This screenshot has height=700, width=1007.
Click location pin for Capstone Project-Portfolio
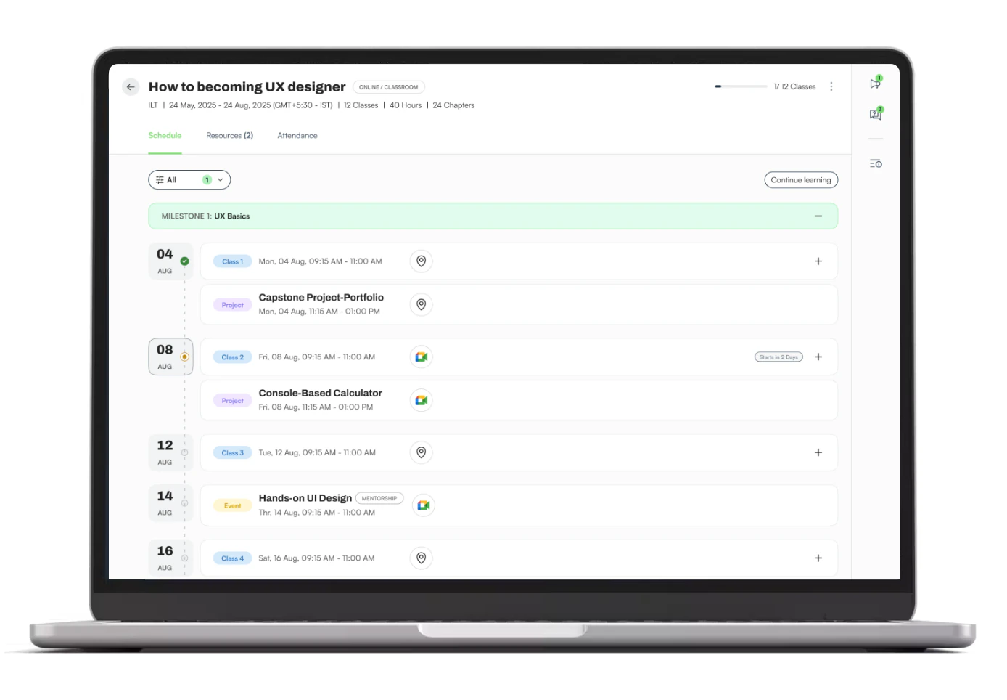pos(422,305)
